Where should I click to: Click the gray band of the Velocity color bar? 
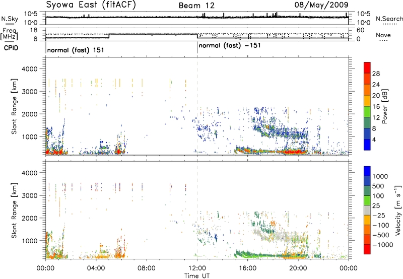(367, 211)
